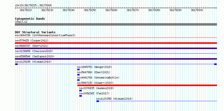This screenshot has width=224, height=111.
Task: Open the nsv3238458 (Chaisson2019) label
Action: [x=34, y=51]
